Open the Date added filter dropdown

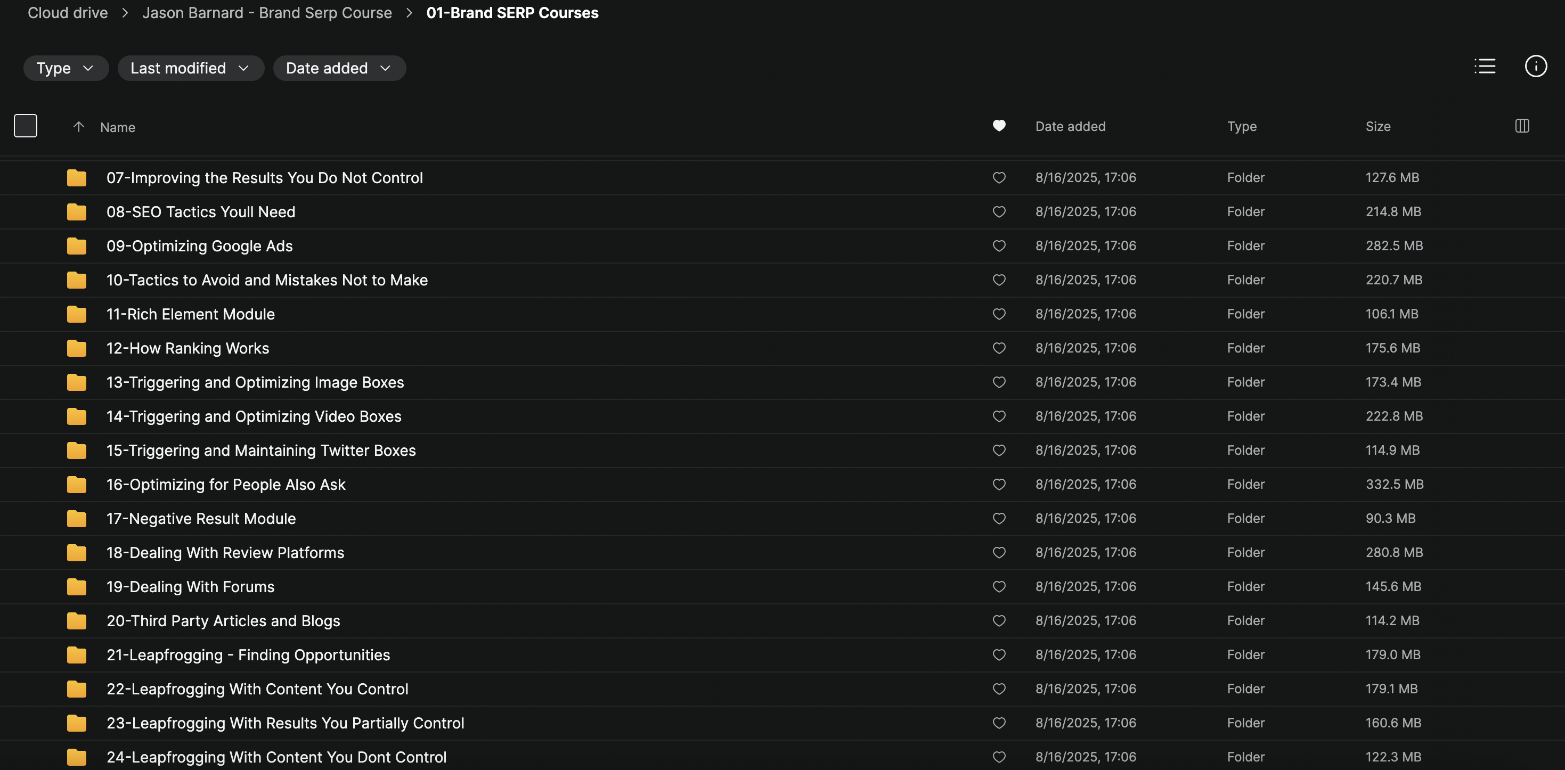tap(339, 68)
